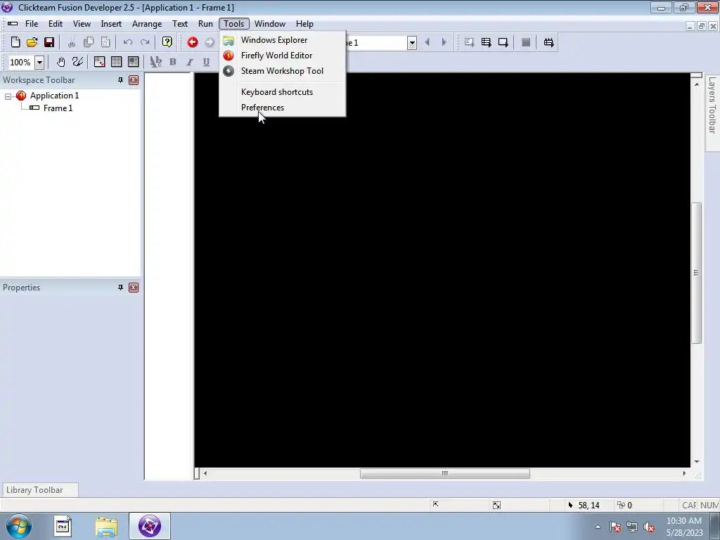This screenshot has height=540, width=720.
Task: Toggle Italic text formatting
Action: coord(189,62)
